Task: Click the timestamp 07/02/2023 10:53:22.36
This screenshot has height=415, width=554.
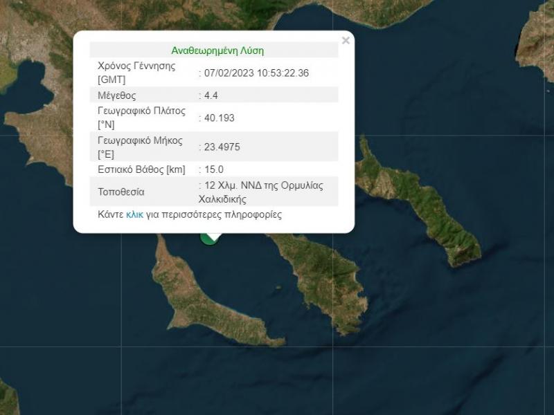Action: [x=258, y=72]
